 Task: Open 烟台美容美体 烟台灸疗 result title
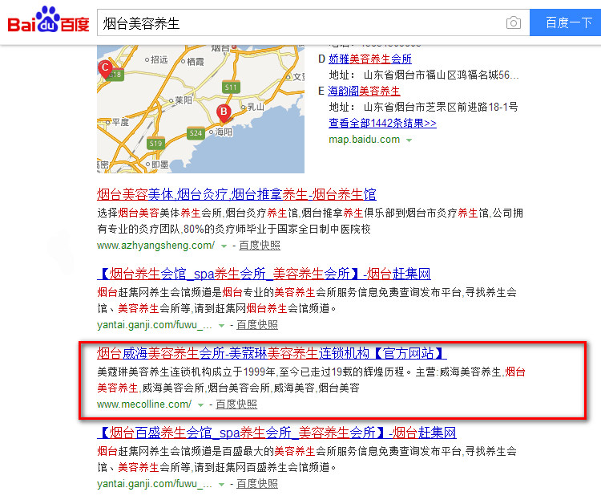point(236,194)
